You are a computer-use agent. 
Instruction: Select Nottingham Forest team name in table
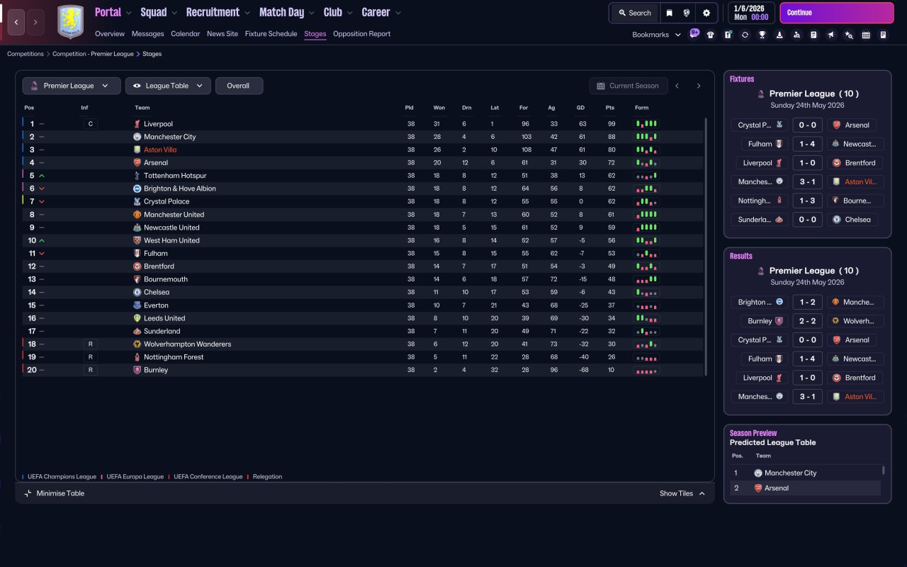[x=174, y=357]
